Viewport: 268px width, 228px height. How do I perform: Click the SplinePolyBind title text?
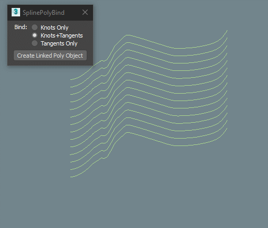coord(43,13)
